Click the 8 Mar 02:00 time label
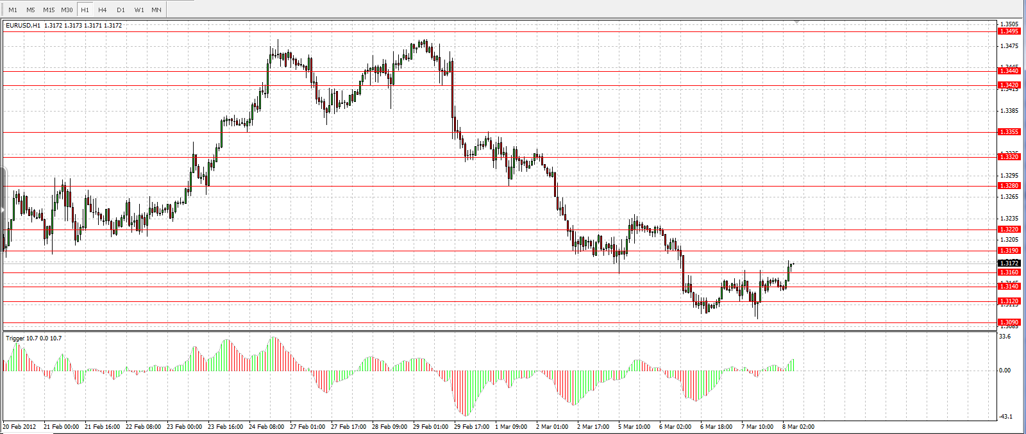This screenshot has height=434, width=1026. click(798, 427)
